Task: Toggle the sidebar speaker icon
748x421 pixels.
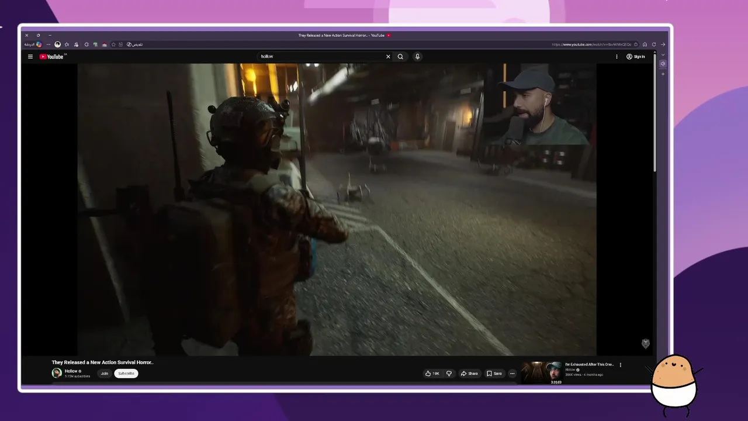Action: pyautogui.click(x=663, y=64)
